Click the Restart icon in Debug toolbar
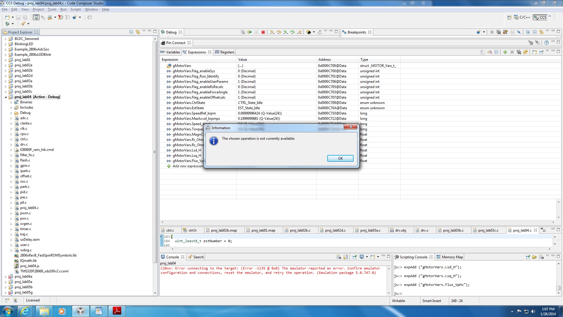 (319, 32)
